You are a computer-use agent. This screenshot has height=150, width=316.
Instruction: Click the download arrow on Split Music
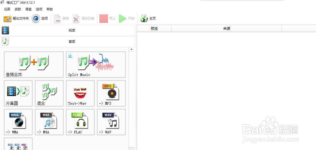70,56
